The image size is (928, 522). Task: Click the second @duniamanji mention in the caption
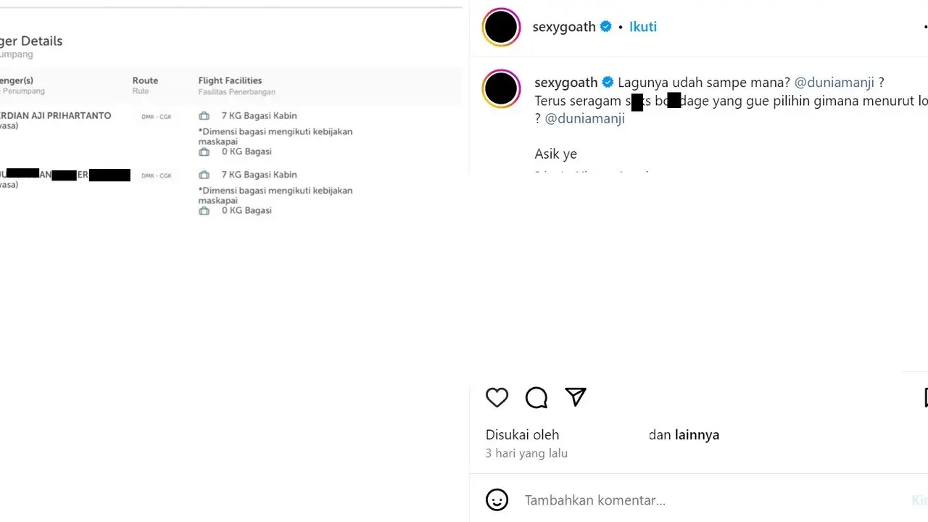pyautogui.click(x=584, y=118)
